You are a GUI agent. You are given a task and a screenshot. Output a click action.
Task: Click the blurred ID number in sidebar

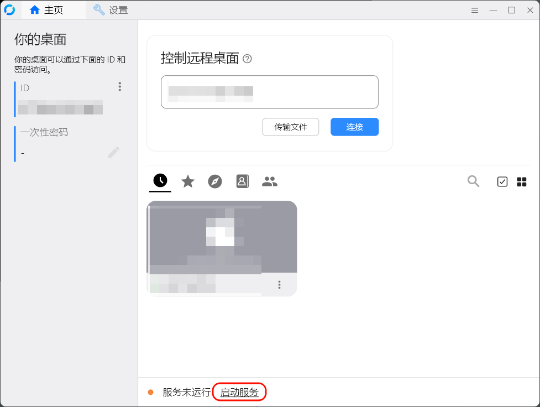point(60,107)
